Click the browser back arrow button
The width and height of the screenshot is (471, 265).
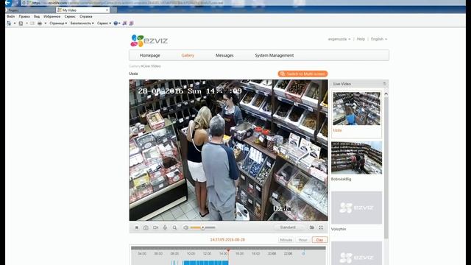pos(8,3)
